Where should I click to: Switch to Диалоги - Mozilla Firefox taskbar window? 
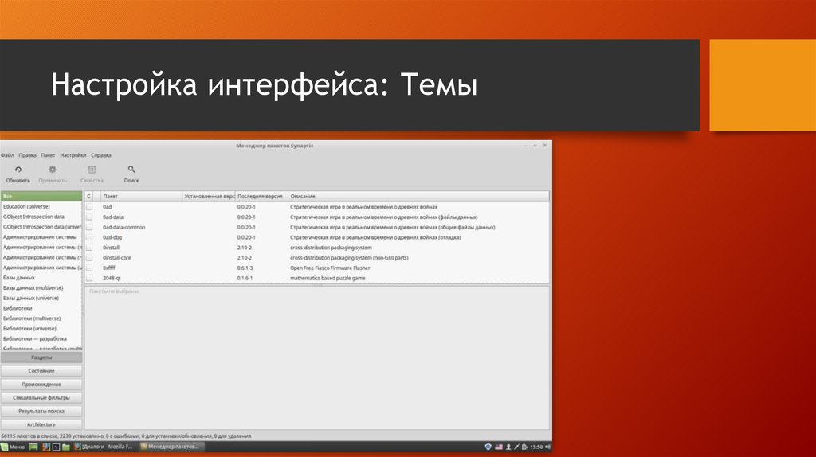tap(105, 447)
